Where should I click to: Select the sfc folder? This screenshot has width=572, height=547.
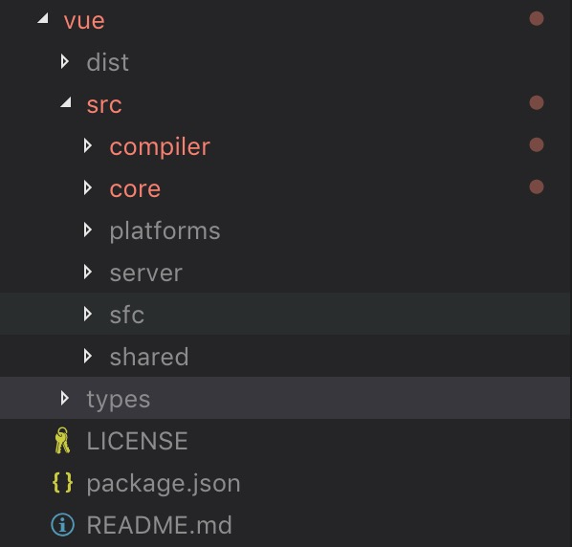286,314
